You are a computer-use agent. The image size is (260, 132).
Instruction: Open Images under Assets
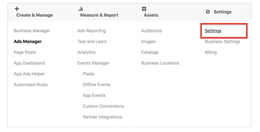[x=148, y=42]
